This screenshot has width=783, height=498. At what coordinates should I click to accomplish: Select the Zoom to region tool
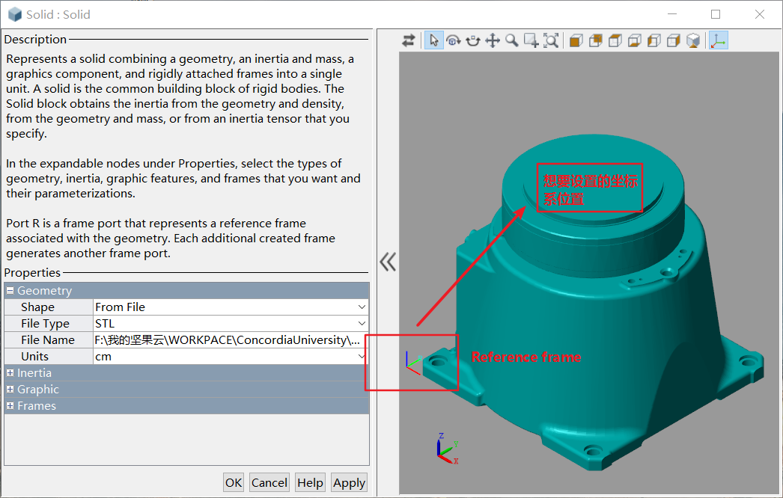pos(530,40)
